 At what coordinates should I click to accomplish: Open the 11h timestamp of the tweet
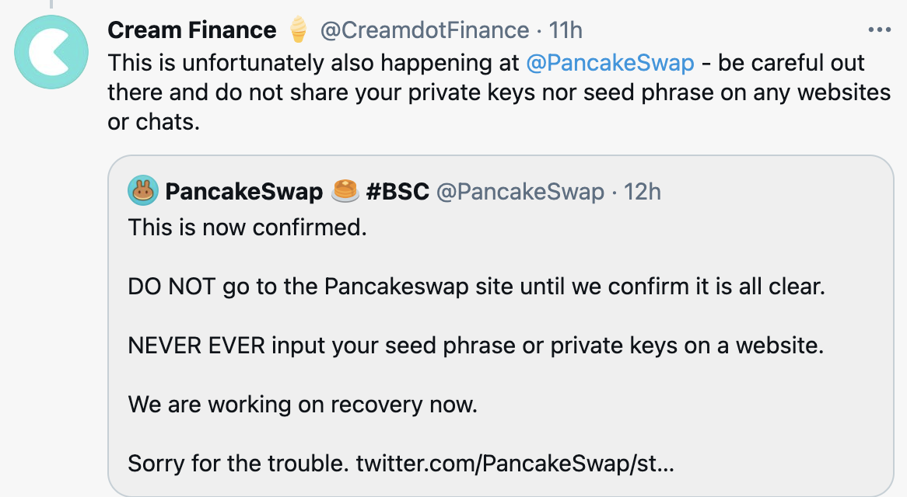566,30
